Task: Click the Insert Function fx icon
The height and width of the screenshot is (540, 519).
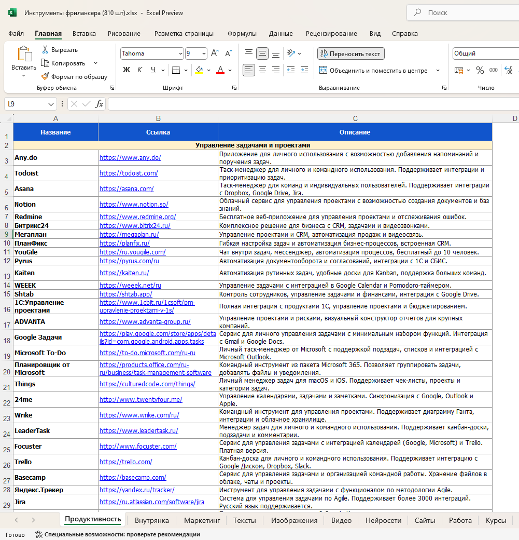Action: click(99, 104)
